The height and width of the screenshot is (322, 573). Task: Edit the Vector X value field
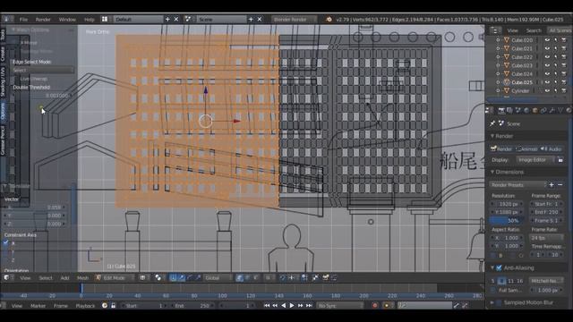pyautogui.click(x=35, y=208)
